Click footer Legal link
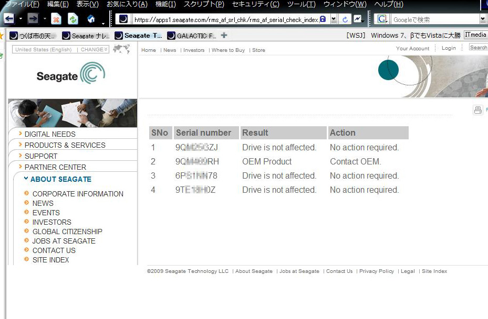Viewport: 488px width, 319px height. click(408, 271)
